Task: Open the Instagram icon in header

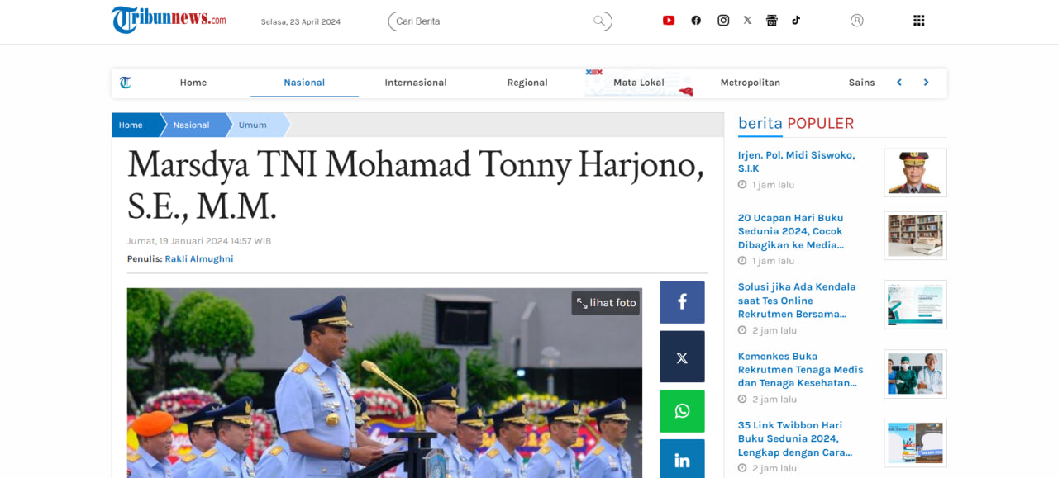Action: coord(723,21)
